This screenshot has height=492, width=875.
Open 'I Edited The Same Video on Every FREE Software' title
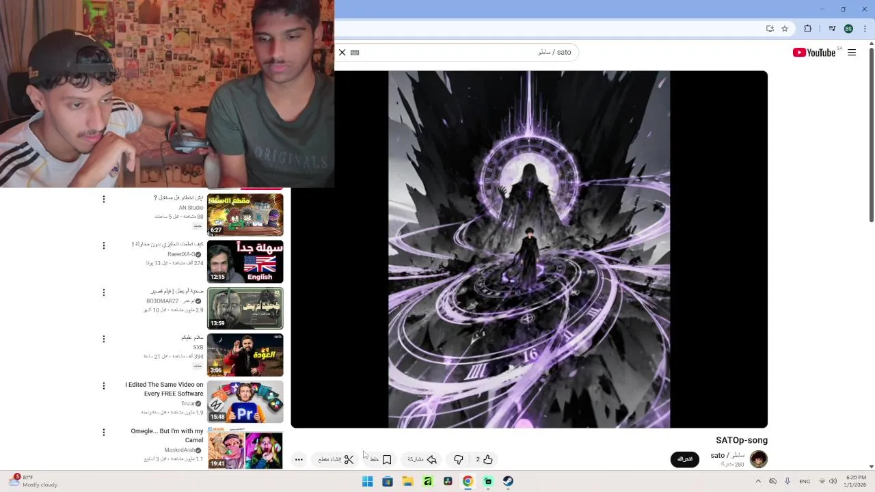tap(164, 389)
